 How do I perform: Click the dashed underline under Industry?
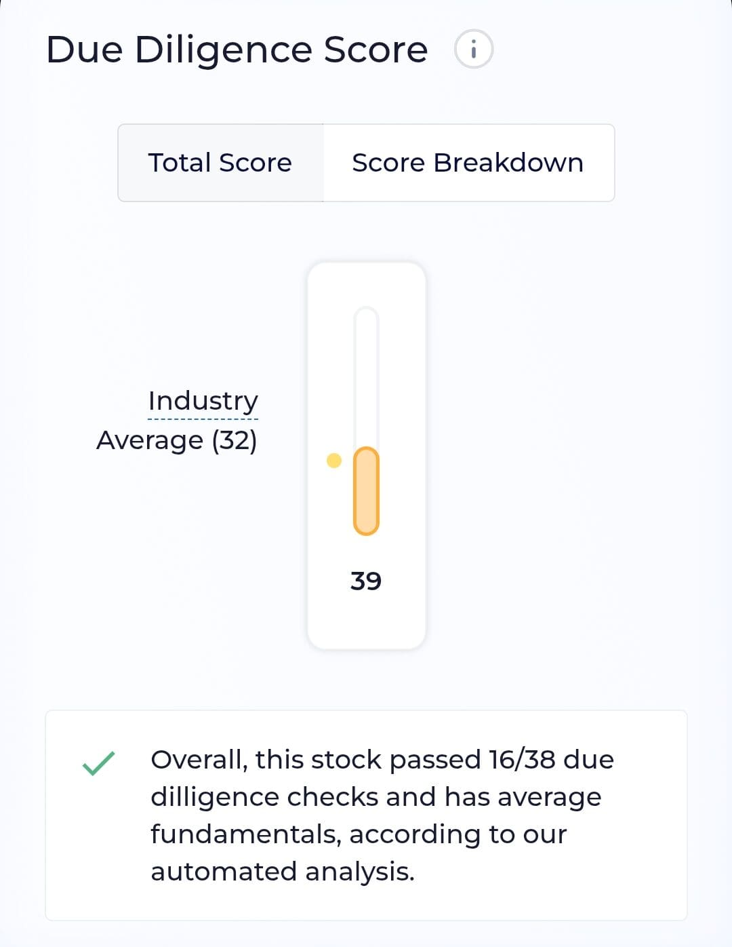click(x=203, y=421)
